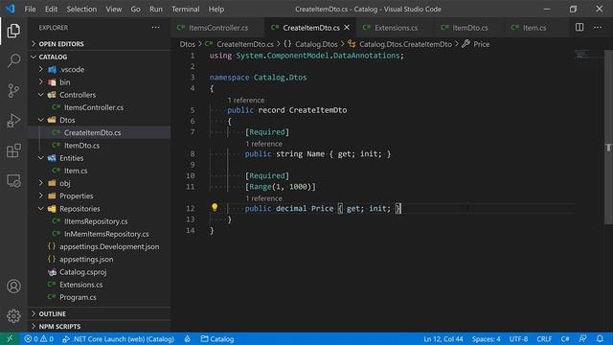Screen dimensions: 613x345
Task: Open the Extensions view icon
Action: coord(13,150)
